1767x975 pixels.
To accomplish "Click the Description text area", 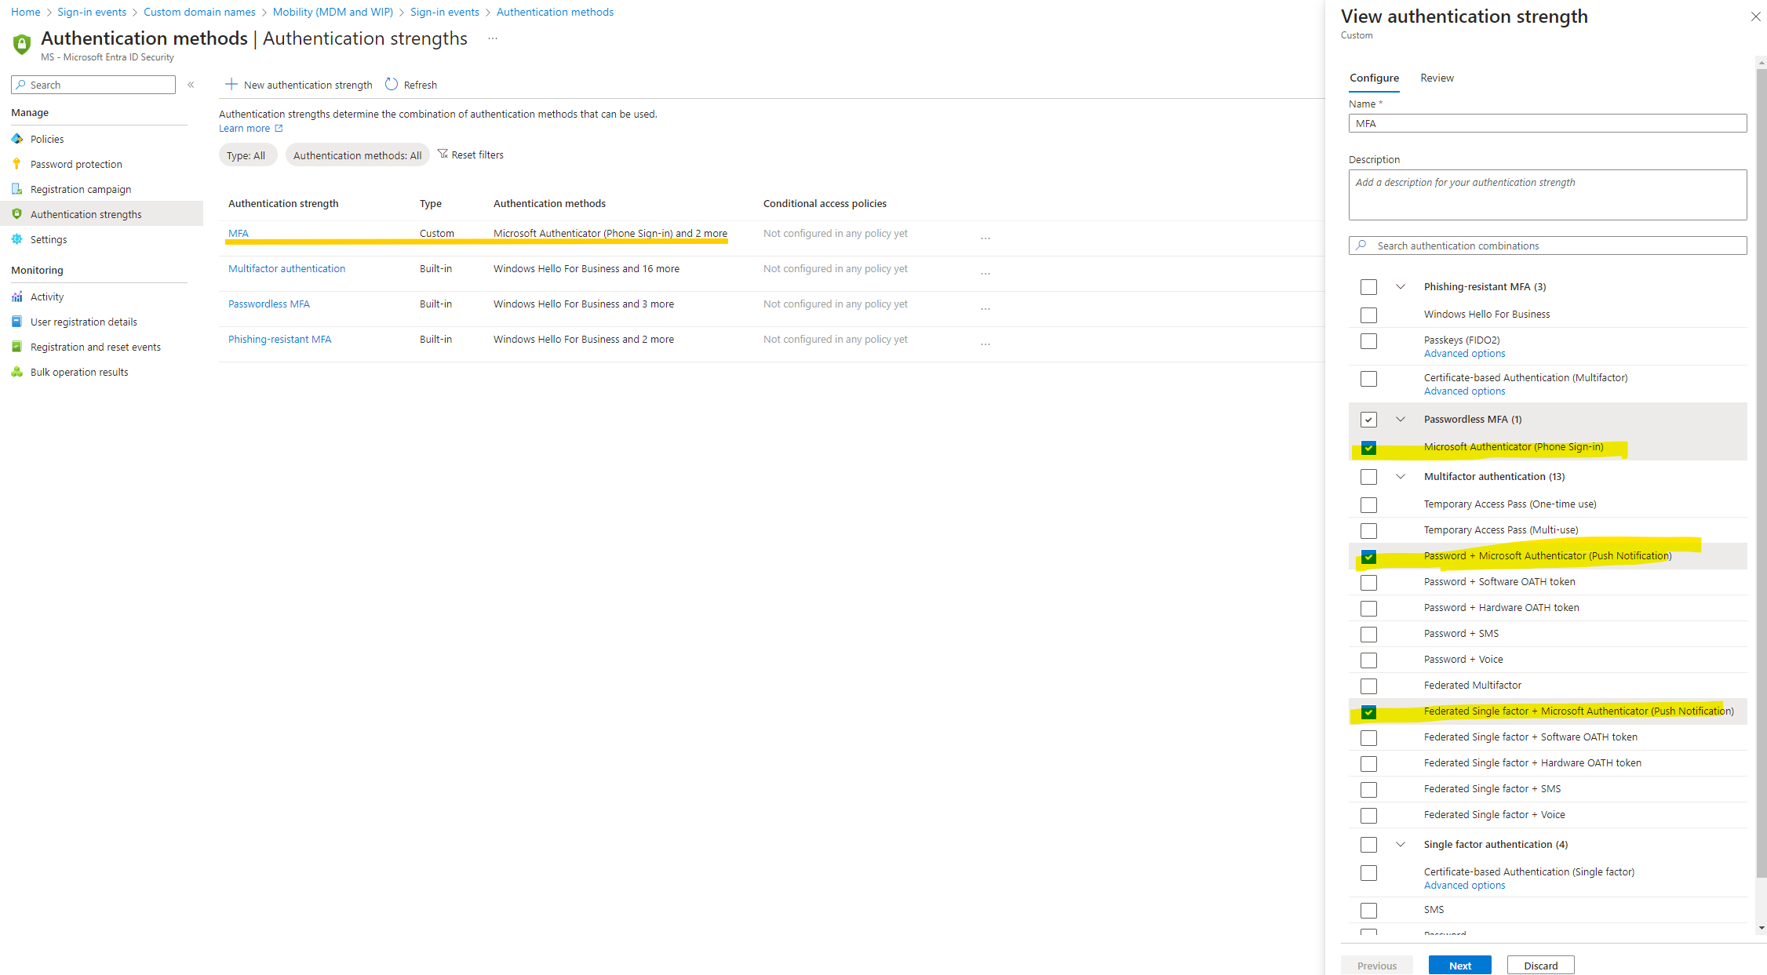I will [1547, 195].
